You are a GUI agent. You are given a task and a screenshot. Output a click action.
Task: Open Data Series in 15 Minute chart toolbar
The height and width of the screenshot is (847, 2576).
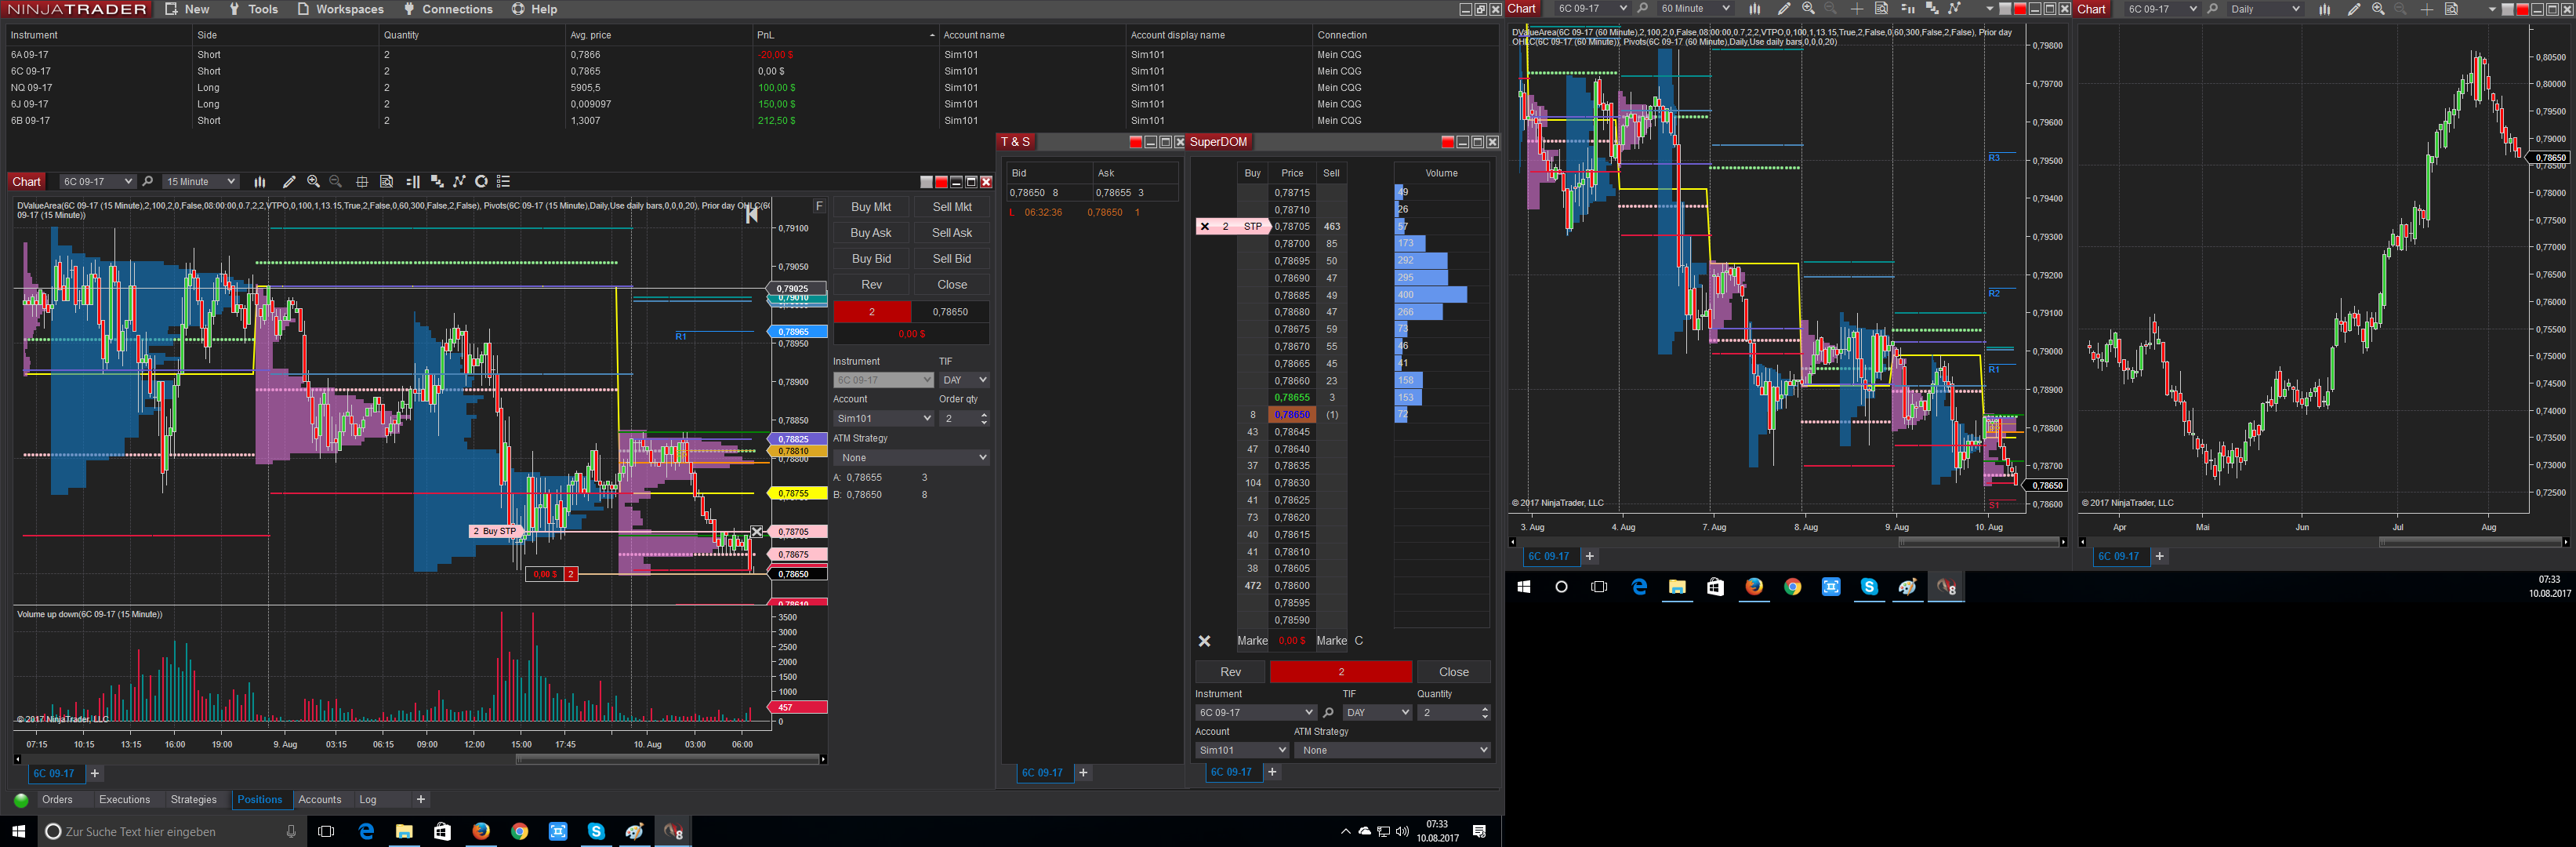pyautogui.click(x=437, y=182)
